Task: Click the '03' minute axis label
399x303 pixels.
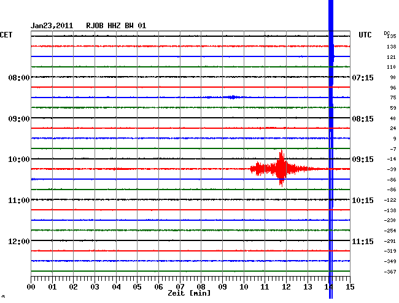Action: pos(95,287)
